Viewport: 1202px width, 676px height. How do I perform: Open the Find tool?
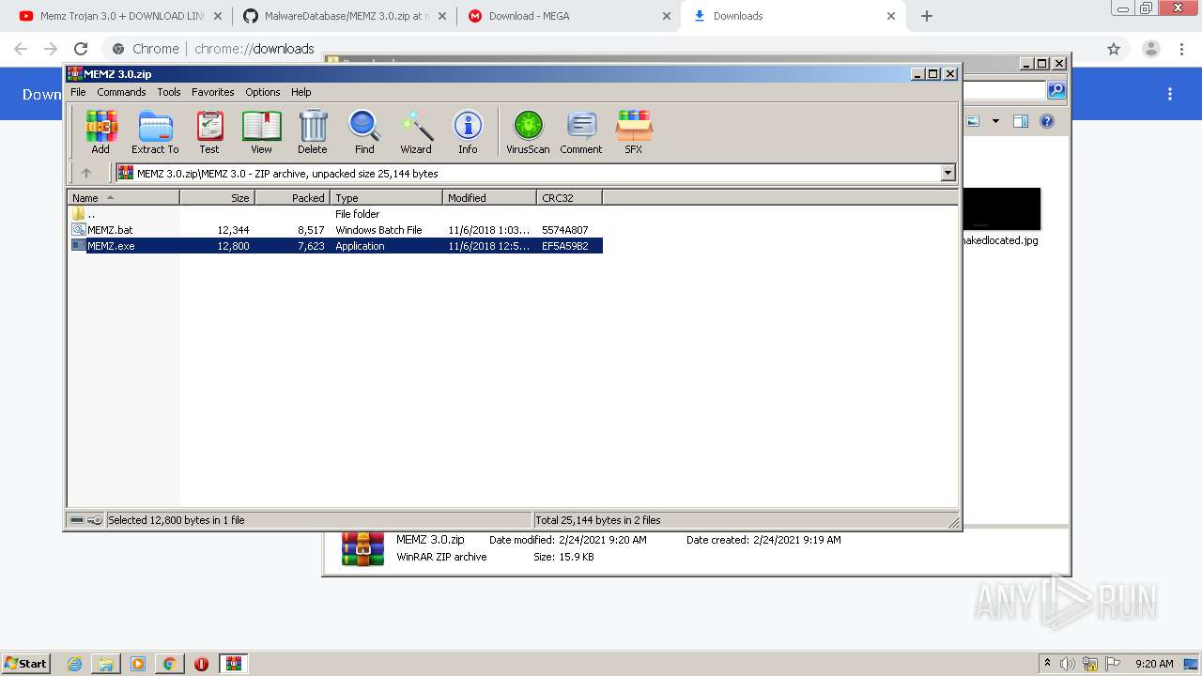coord(364,132)
